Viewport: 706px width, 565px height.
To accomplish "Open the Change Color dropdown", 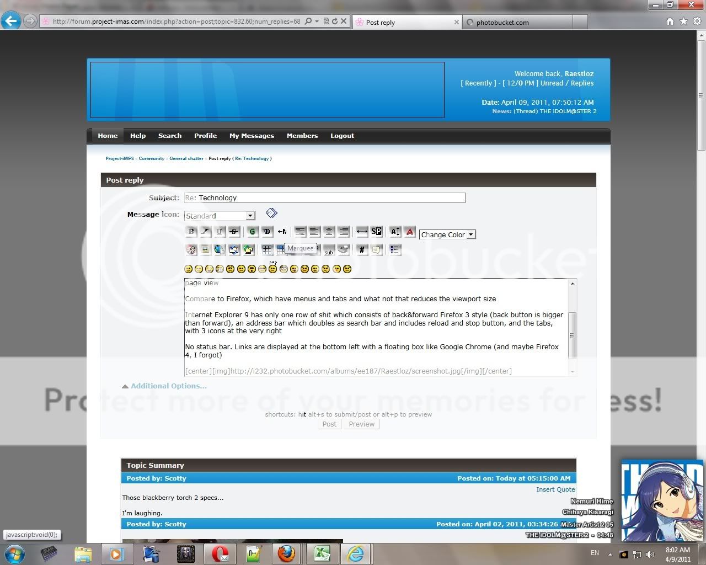I will pyautogui.click(x=447, y=234).
